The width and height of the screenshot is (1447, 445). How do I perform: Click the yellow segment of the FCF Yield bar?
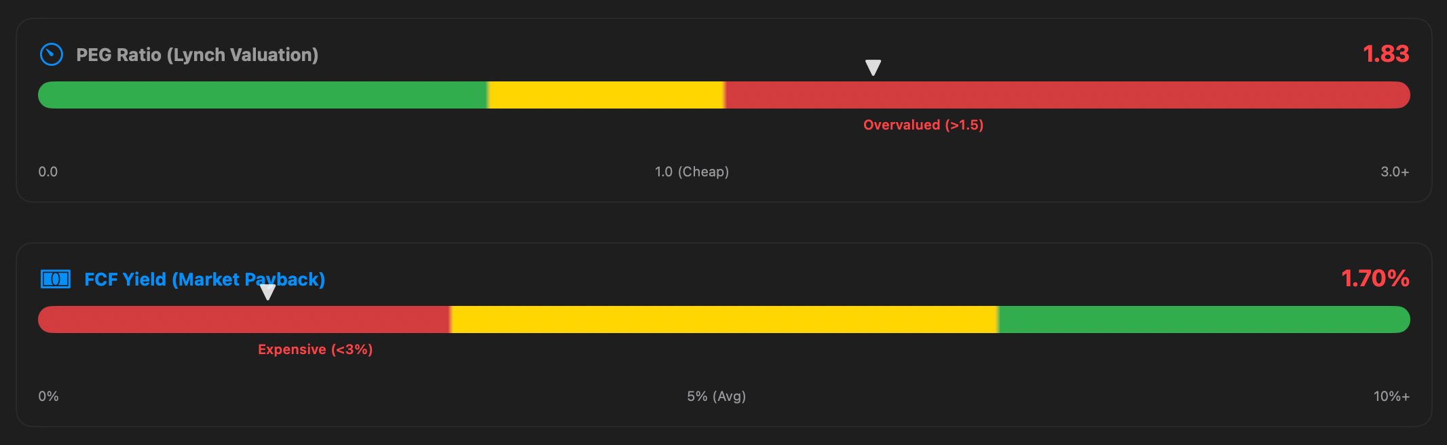pos(723,320)
